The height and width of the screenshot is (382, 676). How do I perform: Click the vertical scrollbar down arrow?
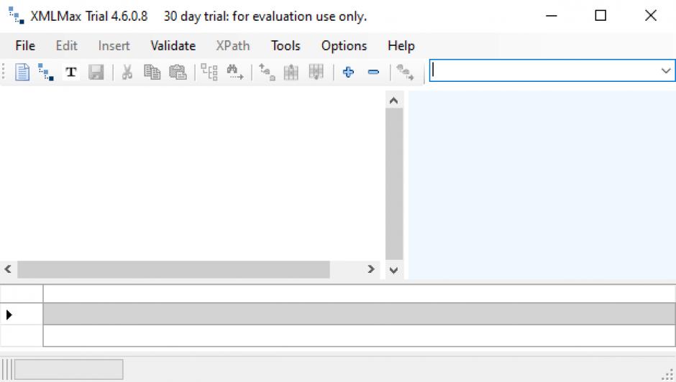pyautogui.click(x=393, y=271)
